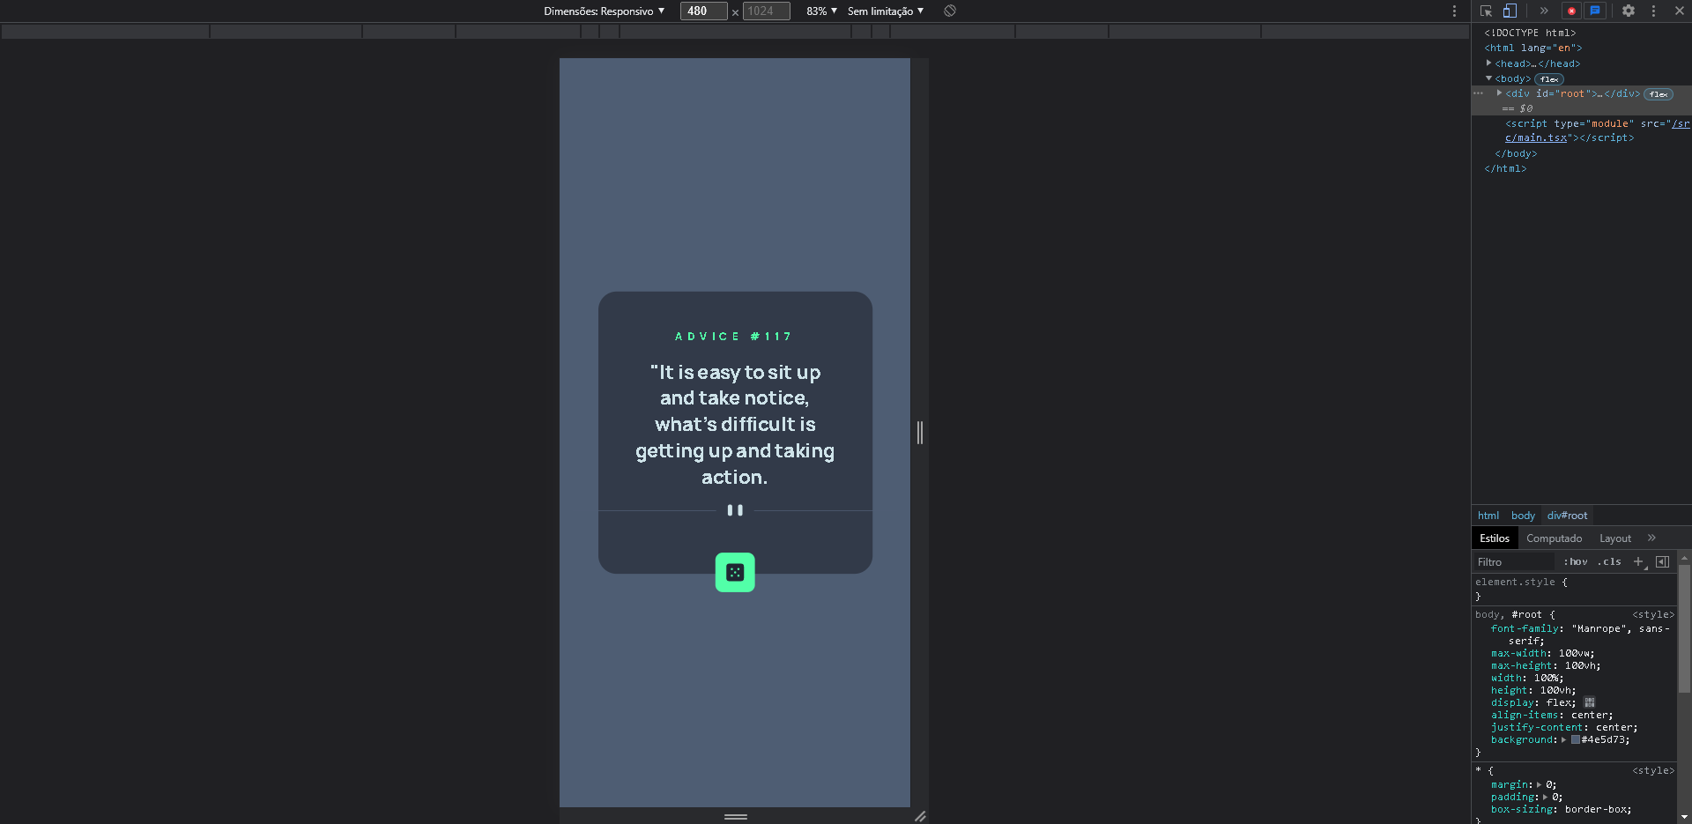Click the pause divider icon in advice card

pos(735,510)
